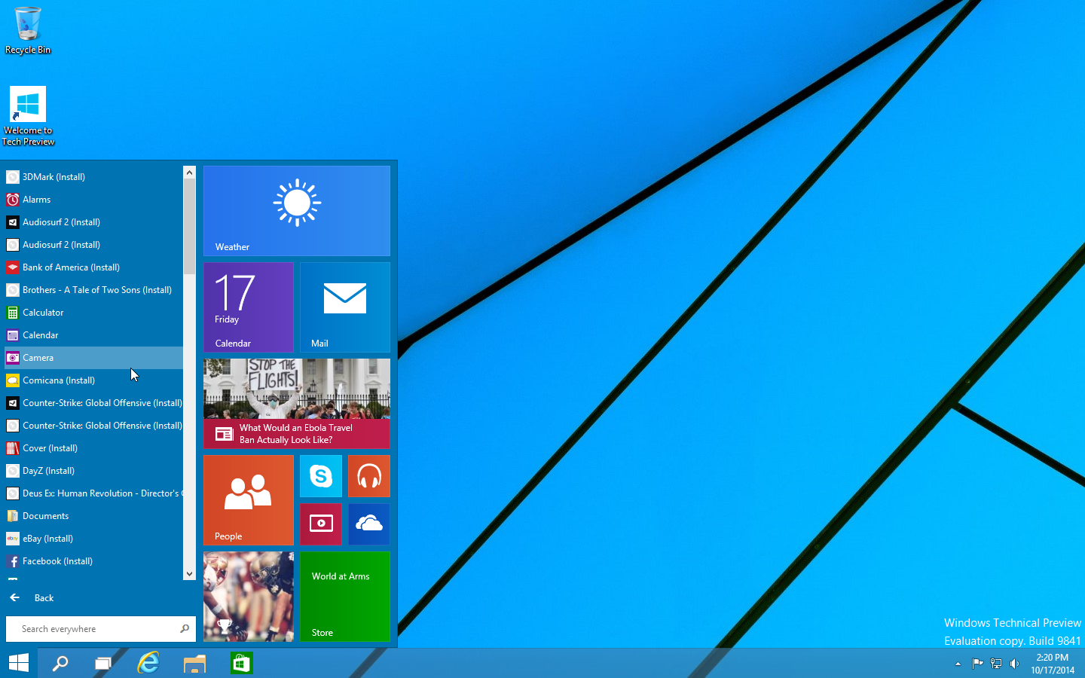This screenshot has height=678, width=1085.
Task: Open the OneDrive cloud tile
Action: pyautogui.click(x=369, y=524)
